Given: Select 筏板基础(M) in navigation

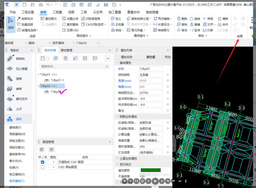Looking at the screenshot, I should 17,134.
